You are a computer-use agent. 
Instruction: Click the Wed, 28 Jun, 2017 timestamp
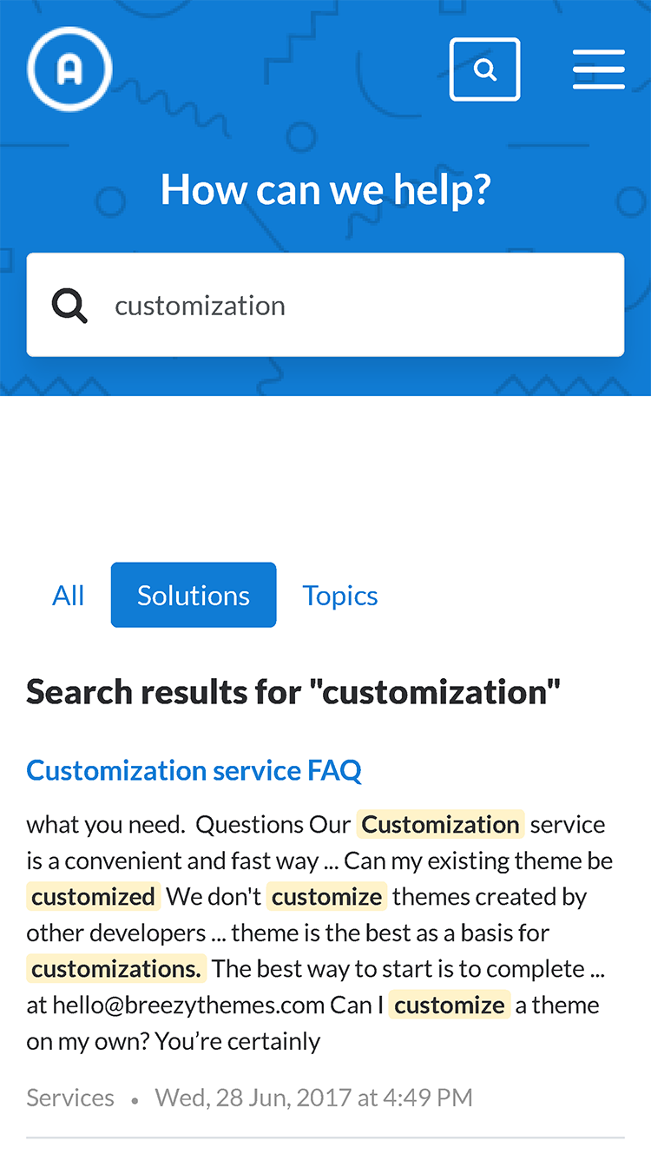coord(314,1098)
